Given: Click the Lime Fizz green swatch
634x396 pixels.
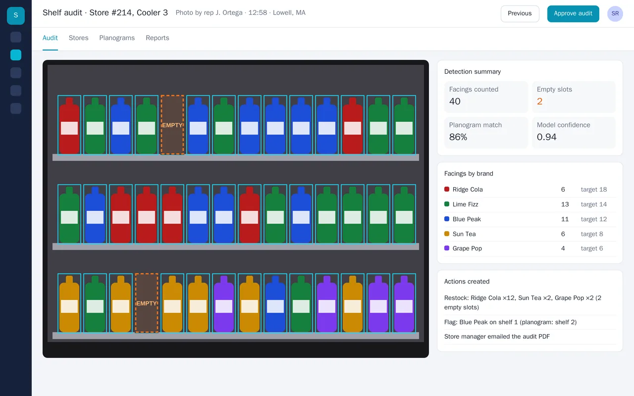Looking at the screenshot, I should tap(447, 204).
